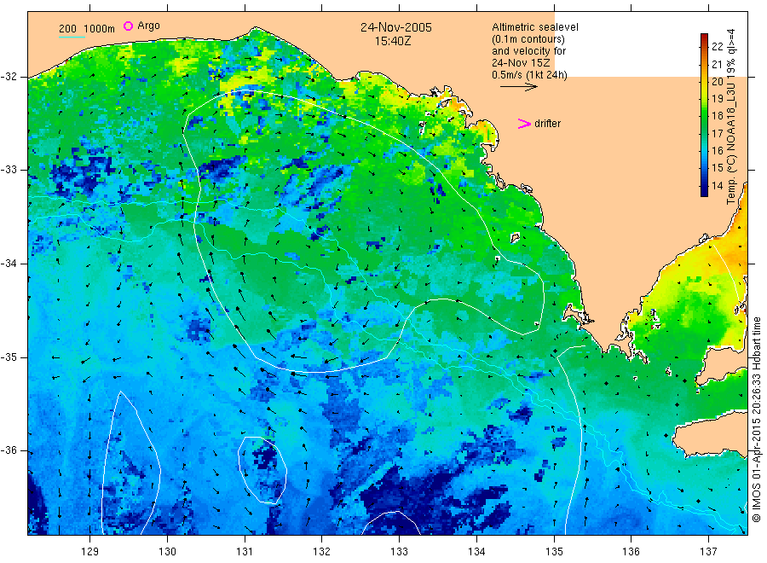Click the date label 24-Nov-2005
Screen dimensions: 767x563
coord(396,27)
